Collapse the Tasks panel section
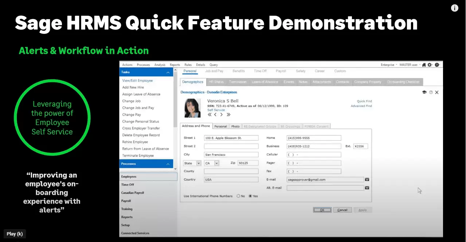 (168, 72)
